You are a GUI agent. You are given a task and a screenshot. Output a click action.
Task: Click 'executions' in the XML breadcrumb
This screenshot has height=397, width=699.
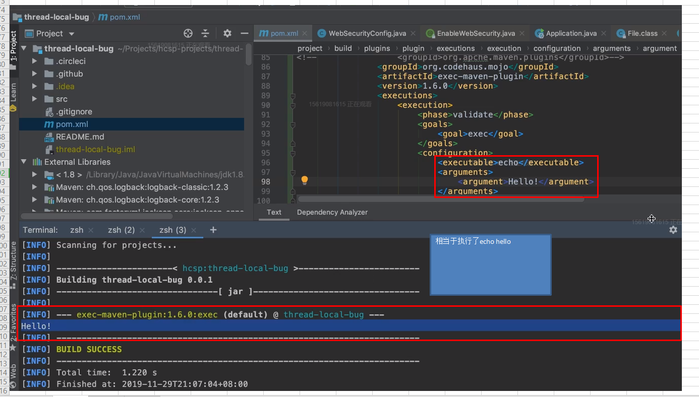pyautogui.click(x=455, y=48)
